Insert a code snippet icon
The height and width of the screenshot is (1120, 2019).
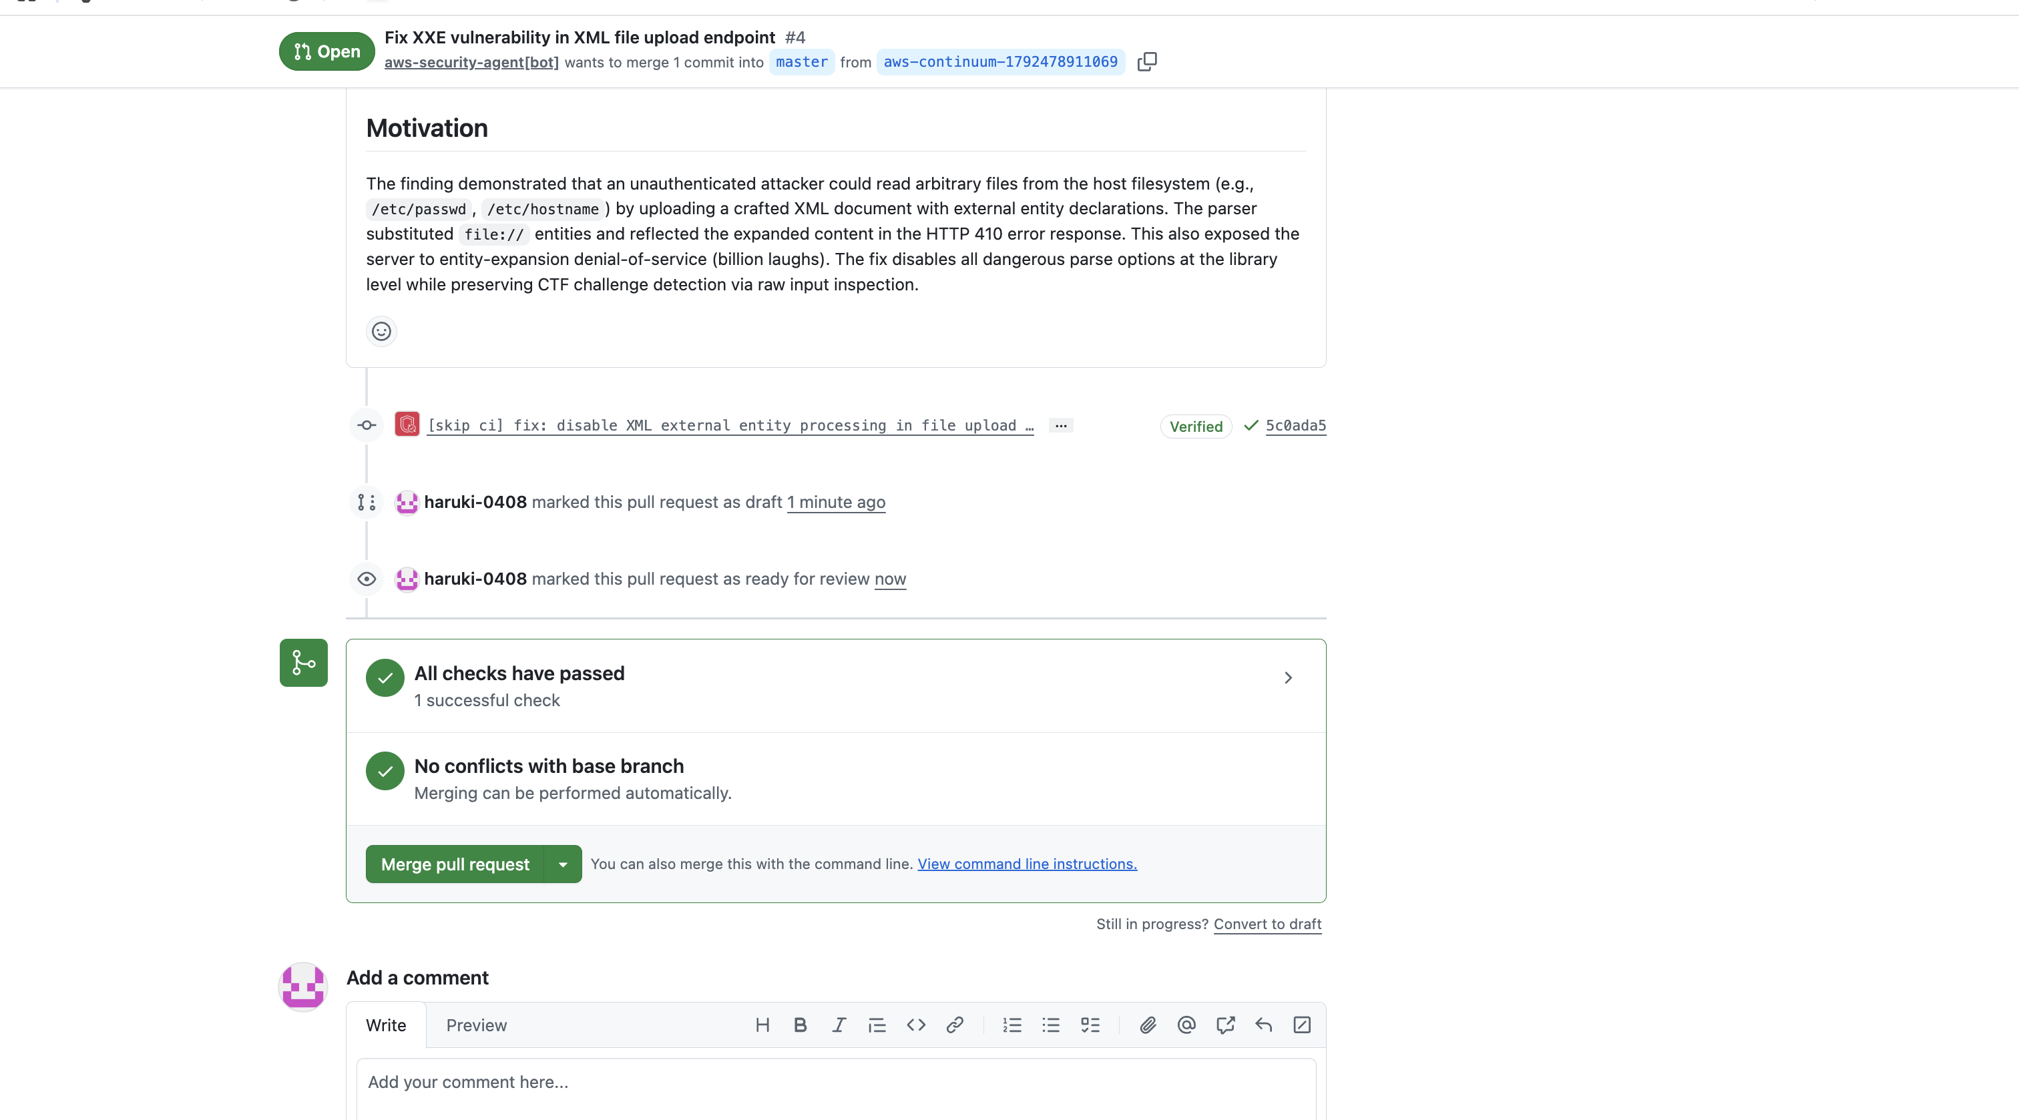(915, 1025)
